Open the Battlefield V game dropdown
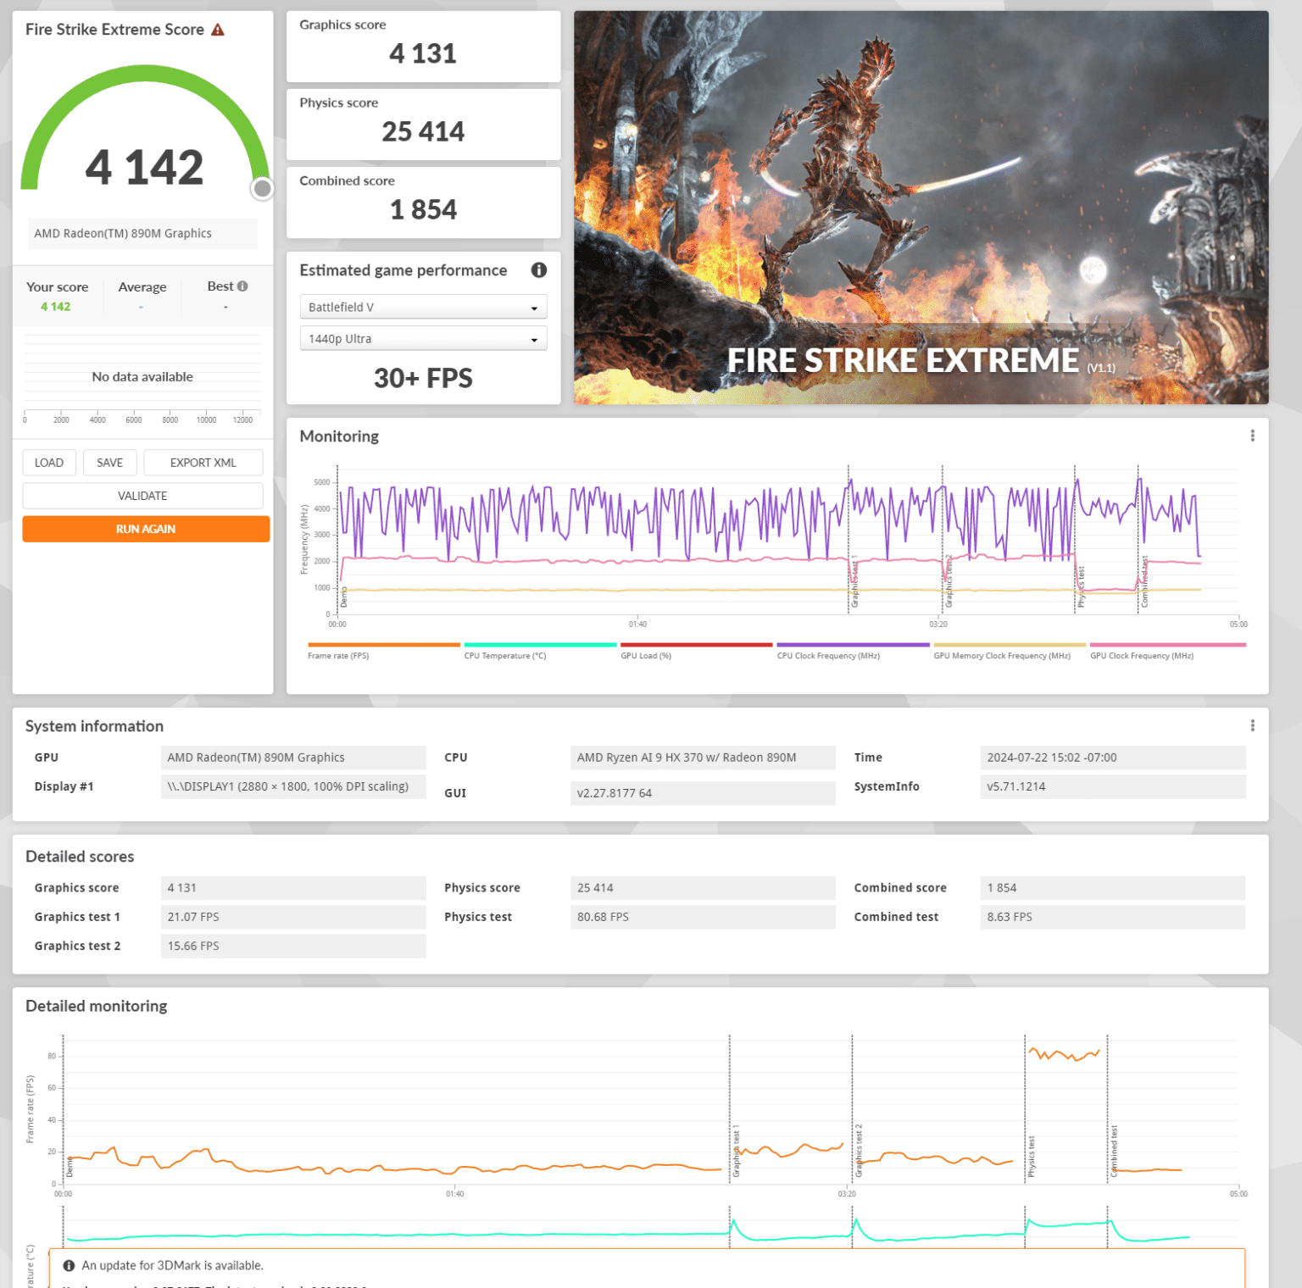 click(423, 307)
